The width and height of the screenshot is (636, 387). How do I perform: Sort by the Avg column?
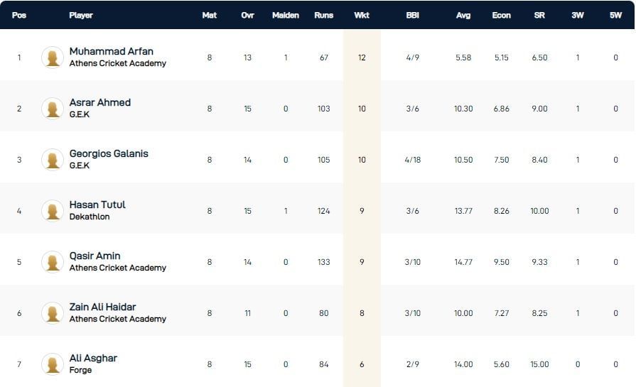click(463, 15)
